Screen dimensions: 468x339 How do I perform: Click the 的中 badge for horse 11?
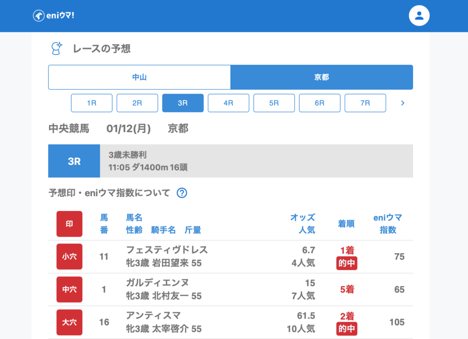point(346,264)
